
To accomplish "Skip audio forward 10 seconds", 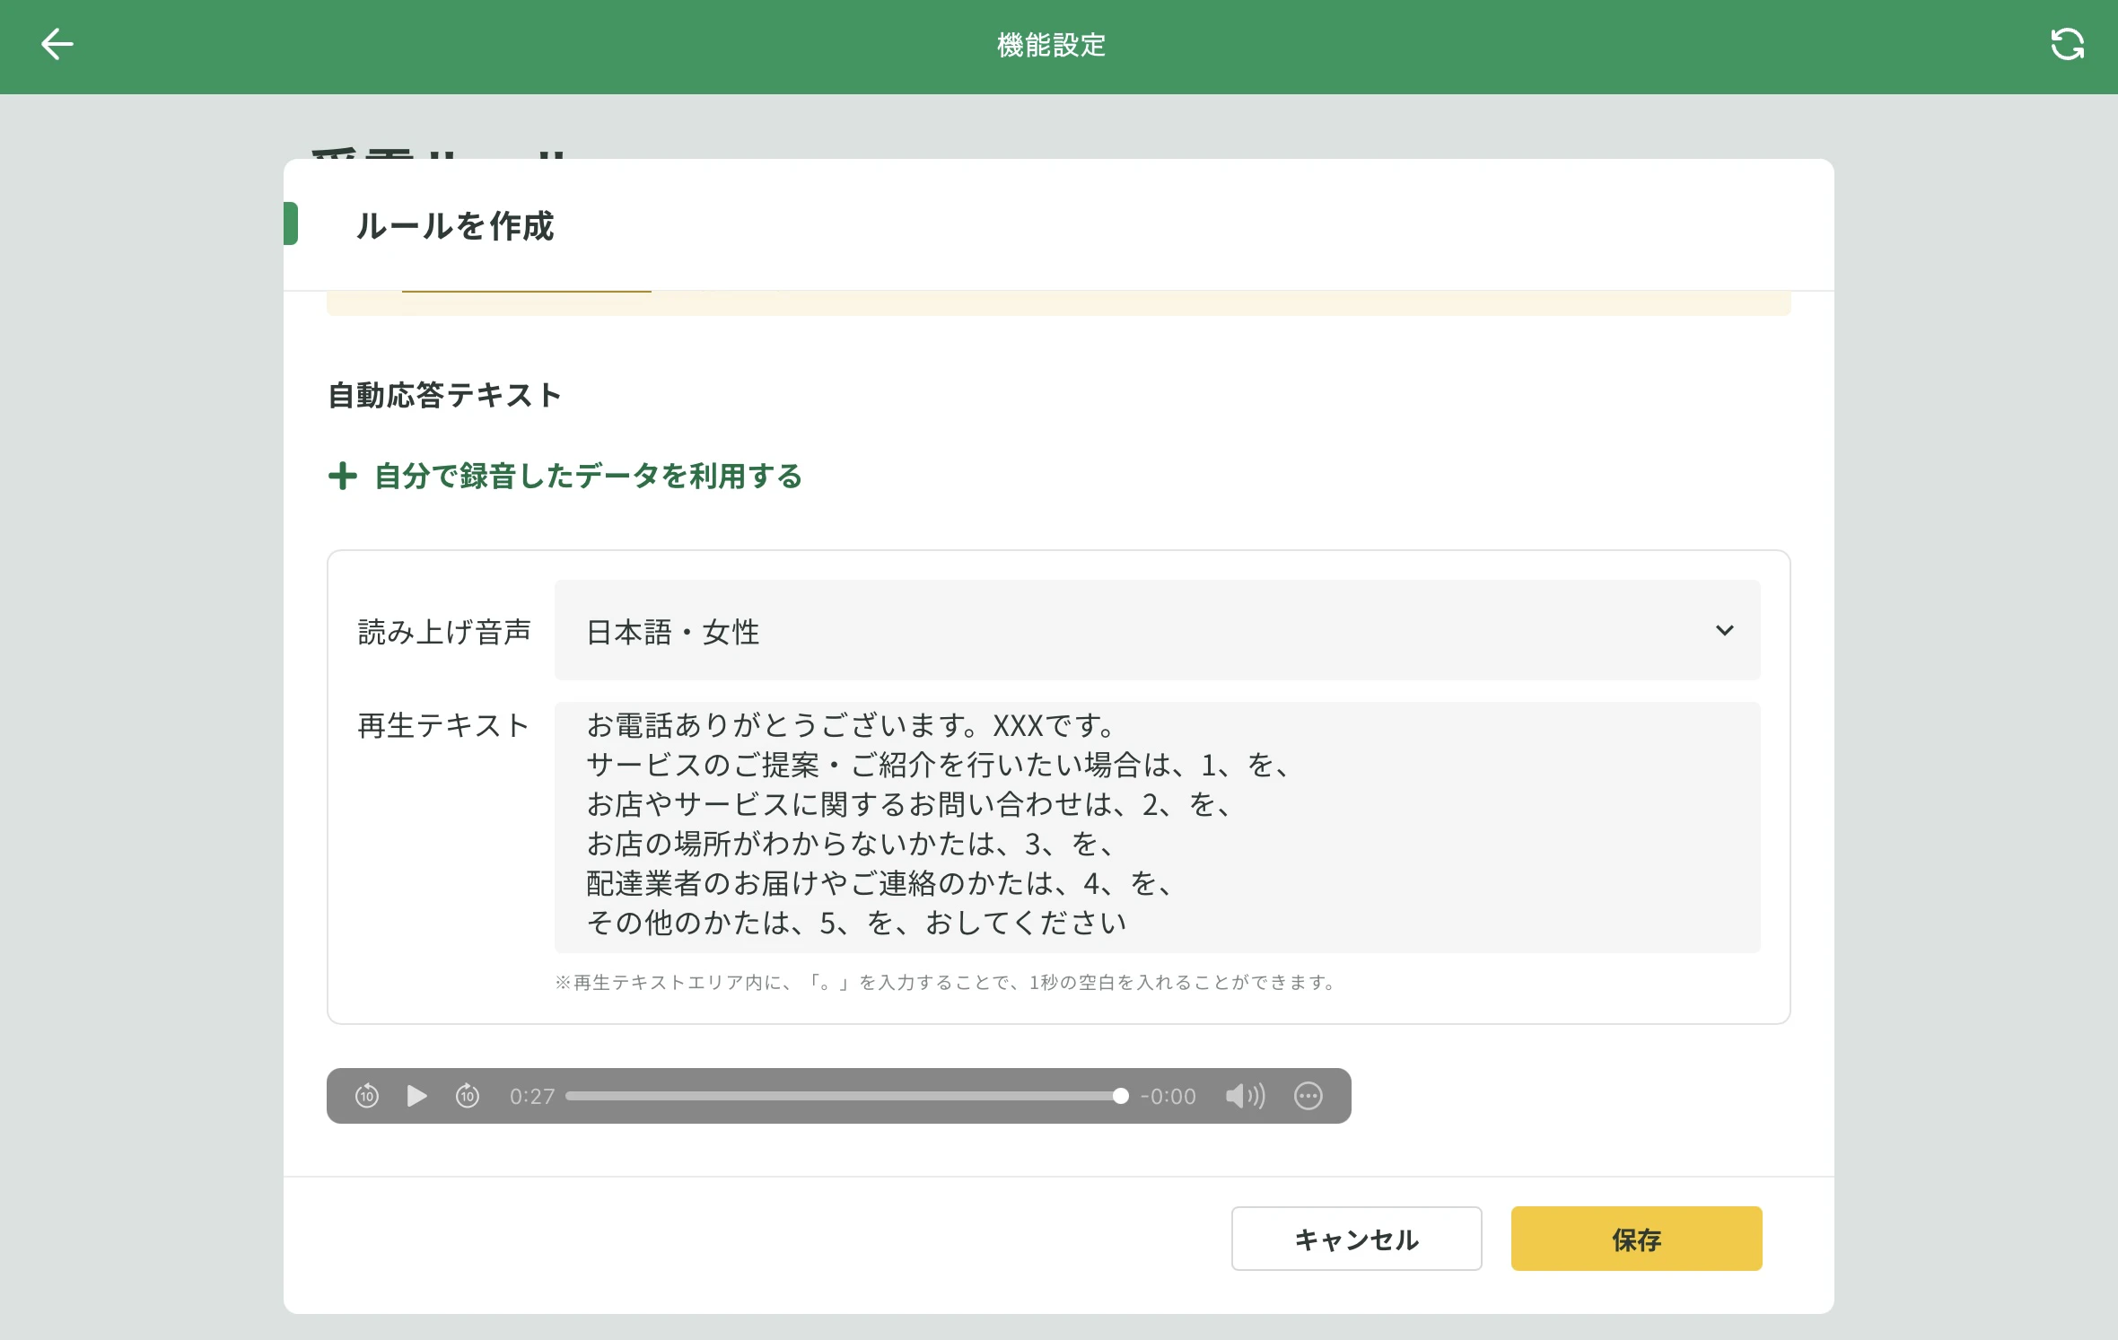I will click(468, 1096).
